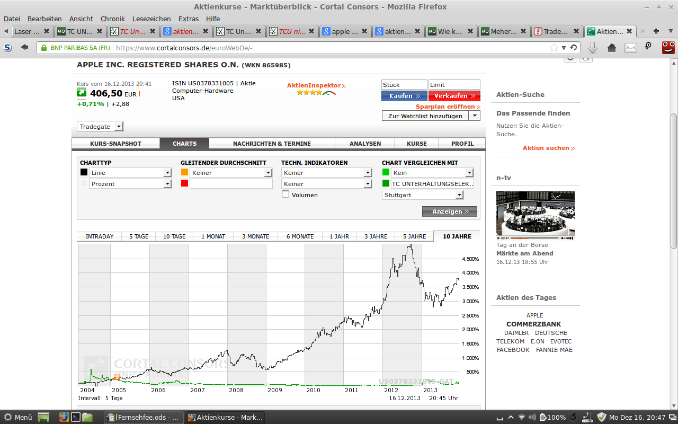Click the green arrow icon beside 406,50 EUR
678x424 pixels.
(x=81, y=92)
